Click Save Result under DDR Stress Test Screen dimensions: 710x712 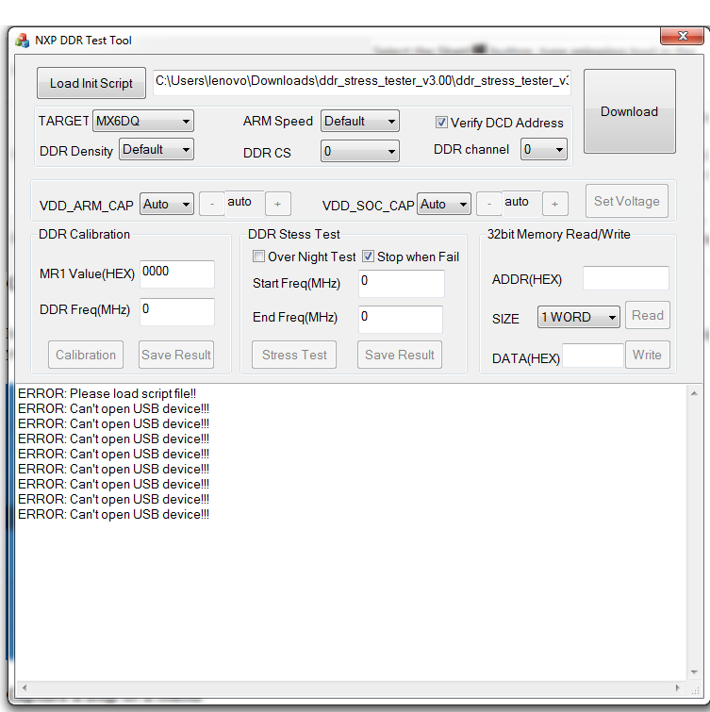pos(400,355)
